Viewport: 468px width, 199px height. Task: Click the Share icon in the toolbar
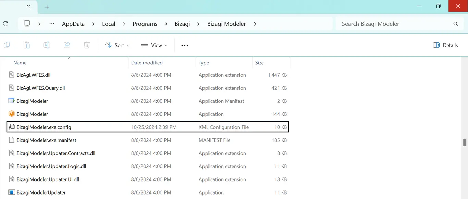(x=67, y=45)
